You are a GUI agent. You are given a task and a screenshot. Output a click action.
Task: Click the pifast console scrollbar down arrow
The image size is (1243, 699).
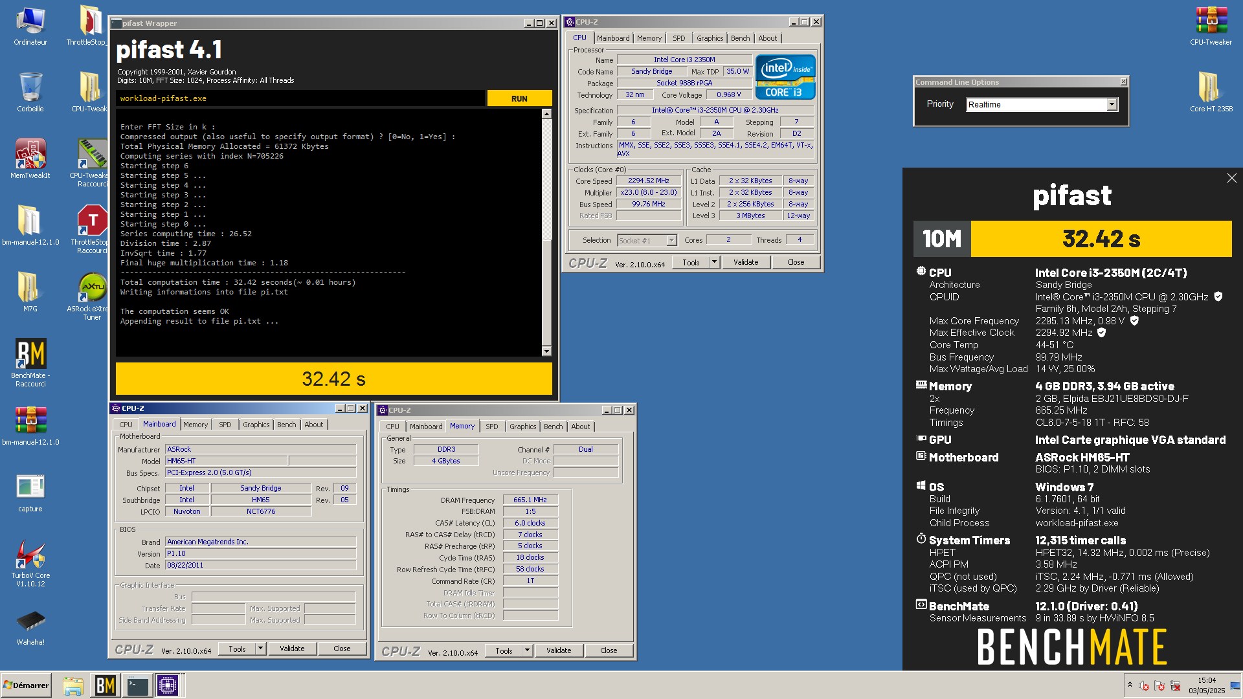546,351
